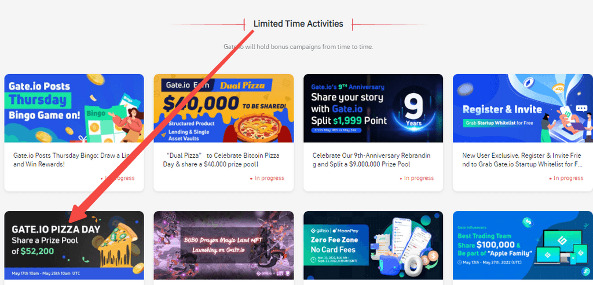This screenshot has width=593, height=285.
Task: Click the Dual Pizza Bitcoin Pizza Day title
Action: tap(224, 160)
